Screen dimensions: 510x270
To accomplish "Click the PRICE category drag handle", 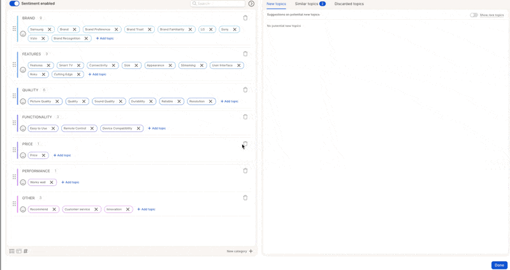I will [14, 150].
